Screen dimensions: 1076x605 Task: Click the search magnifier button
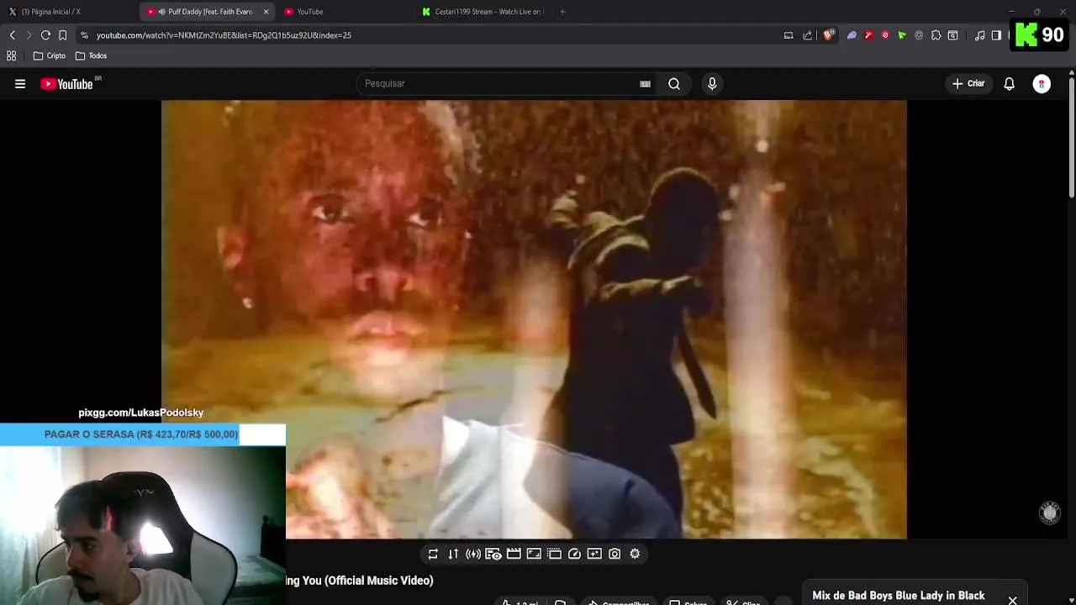(674, 84)
